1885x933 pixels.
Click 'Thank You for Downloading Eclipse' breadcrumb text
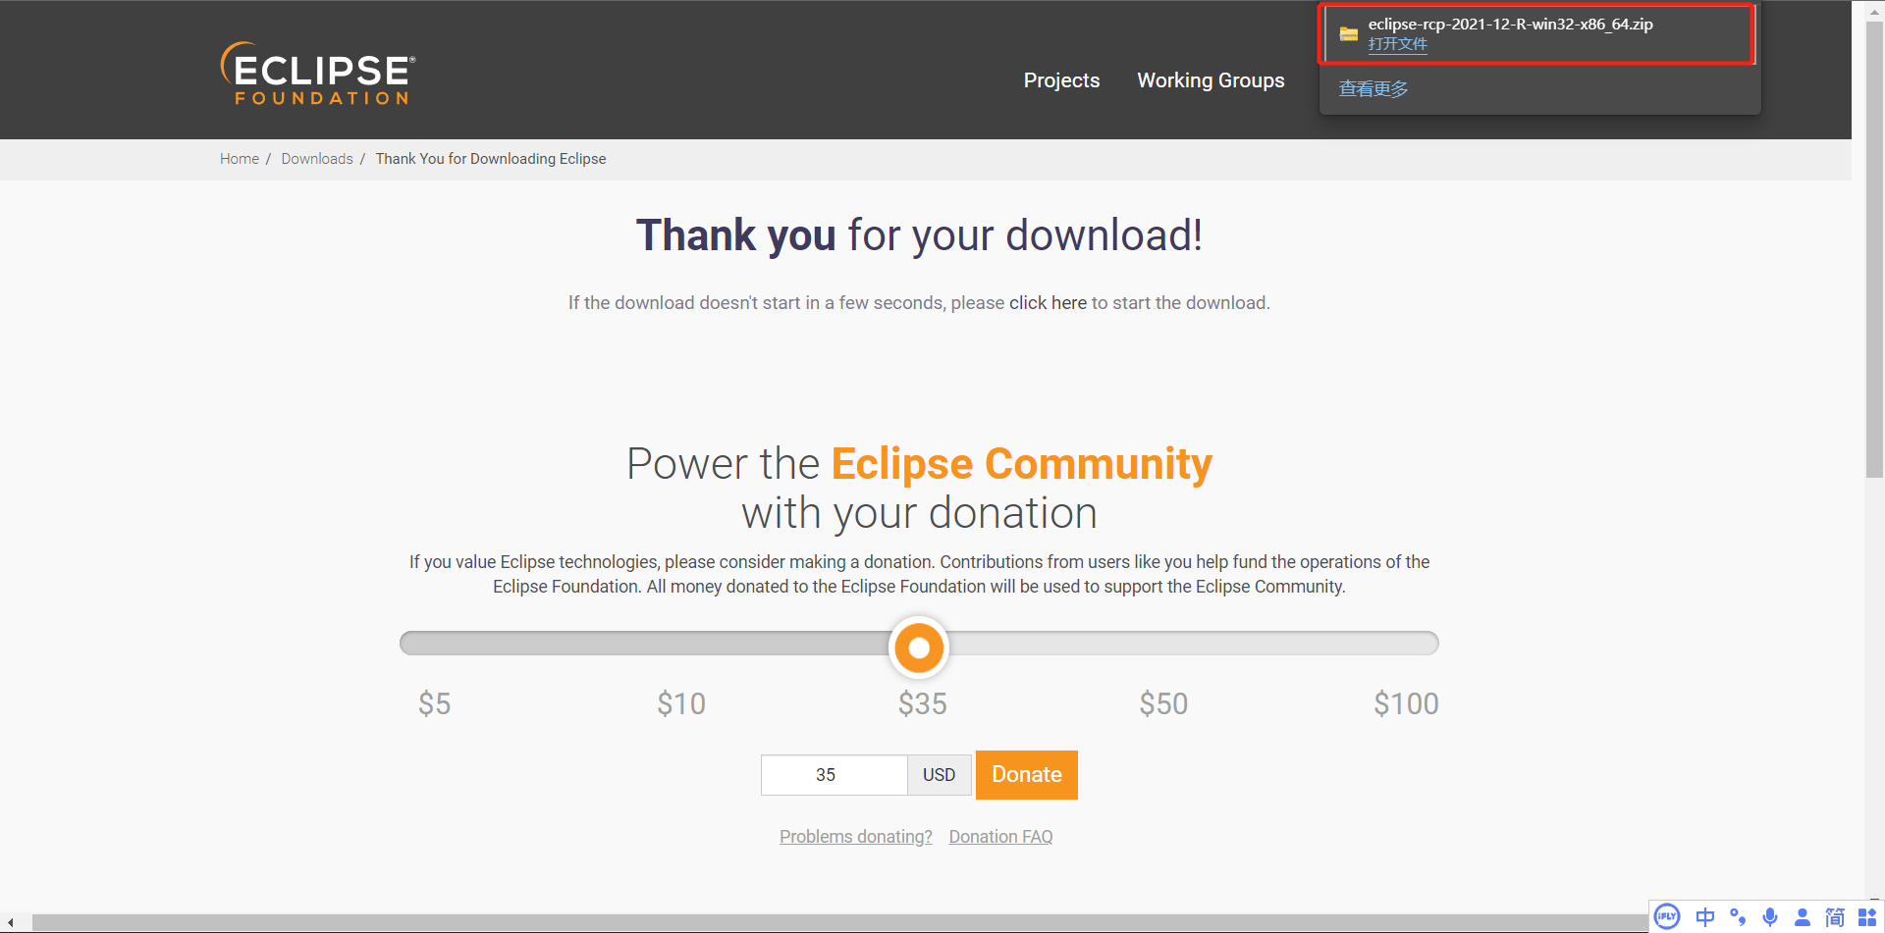491,159
